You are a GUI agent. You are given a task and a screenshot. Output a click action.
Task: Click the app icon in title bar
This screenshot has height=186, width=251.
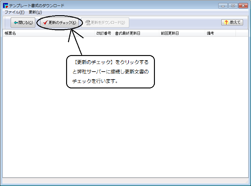click(6, 6)
